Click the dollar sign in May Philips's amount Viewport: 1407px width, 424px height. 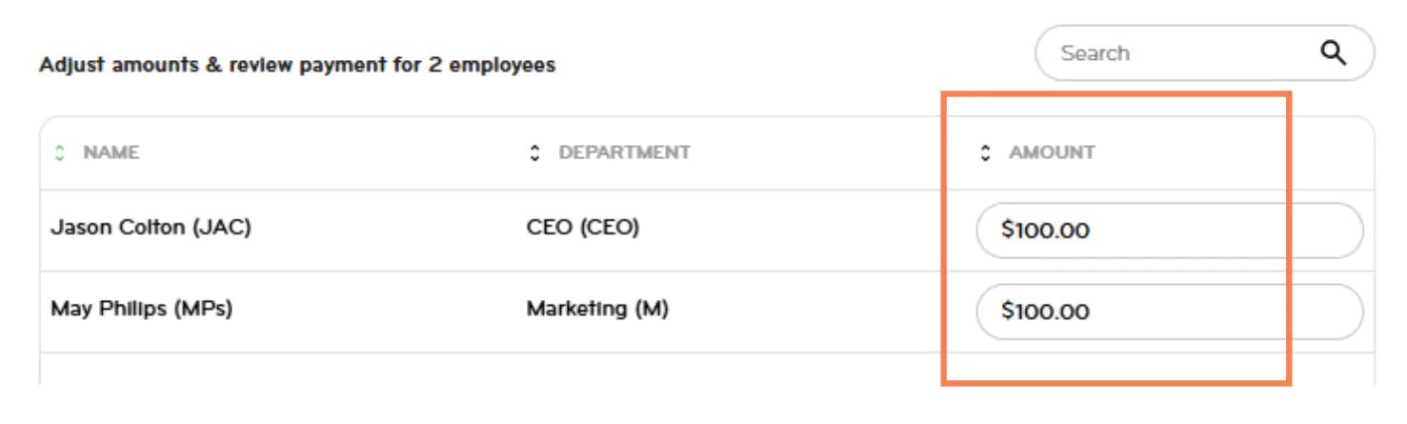(x=1007, y=312)
